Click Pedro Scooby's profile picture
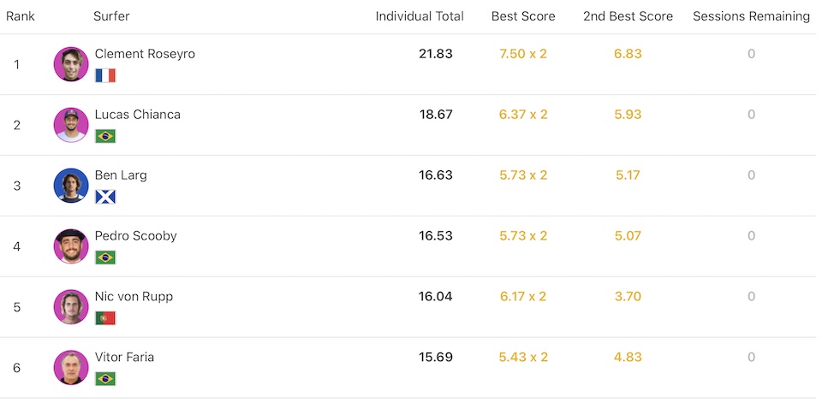This screenshot has width=822, height=403. pos(71,246)
